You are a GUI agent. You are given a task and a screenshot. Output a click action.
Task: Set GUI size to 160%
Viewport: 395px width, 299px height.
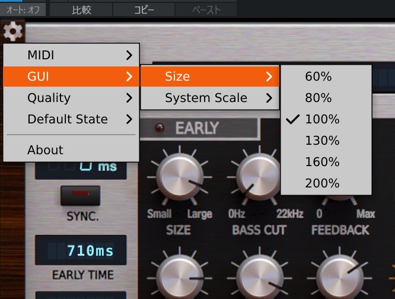[322, 162]
